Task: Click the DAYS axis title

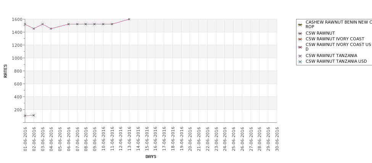Action: pos(151,157)
